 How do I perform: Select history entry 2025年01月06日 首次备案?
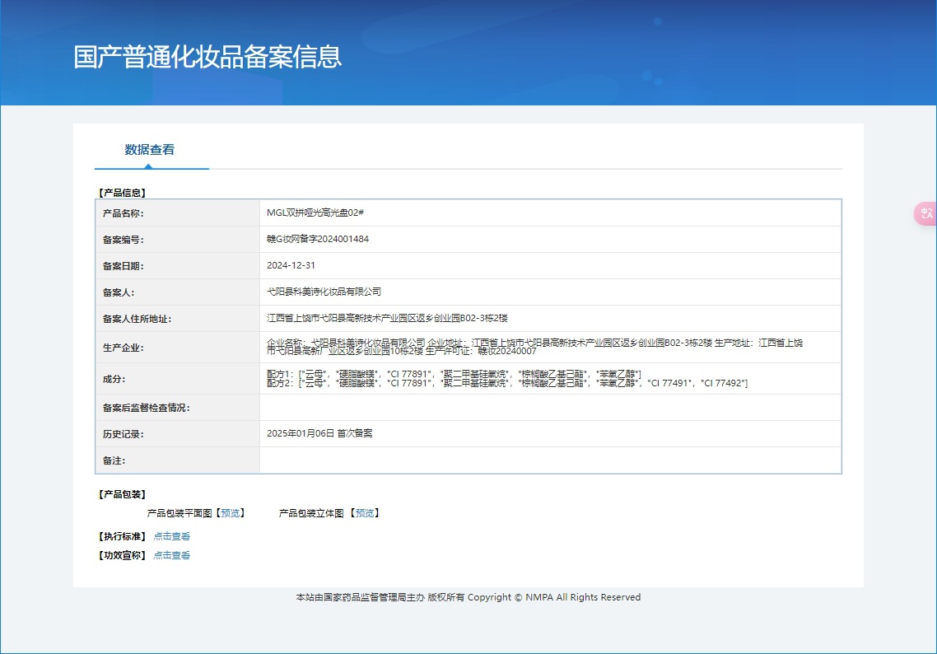(x=319, y=432)
